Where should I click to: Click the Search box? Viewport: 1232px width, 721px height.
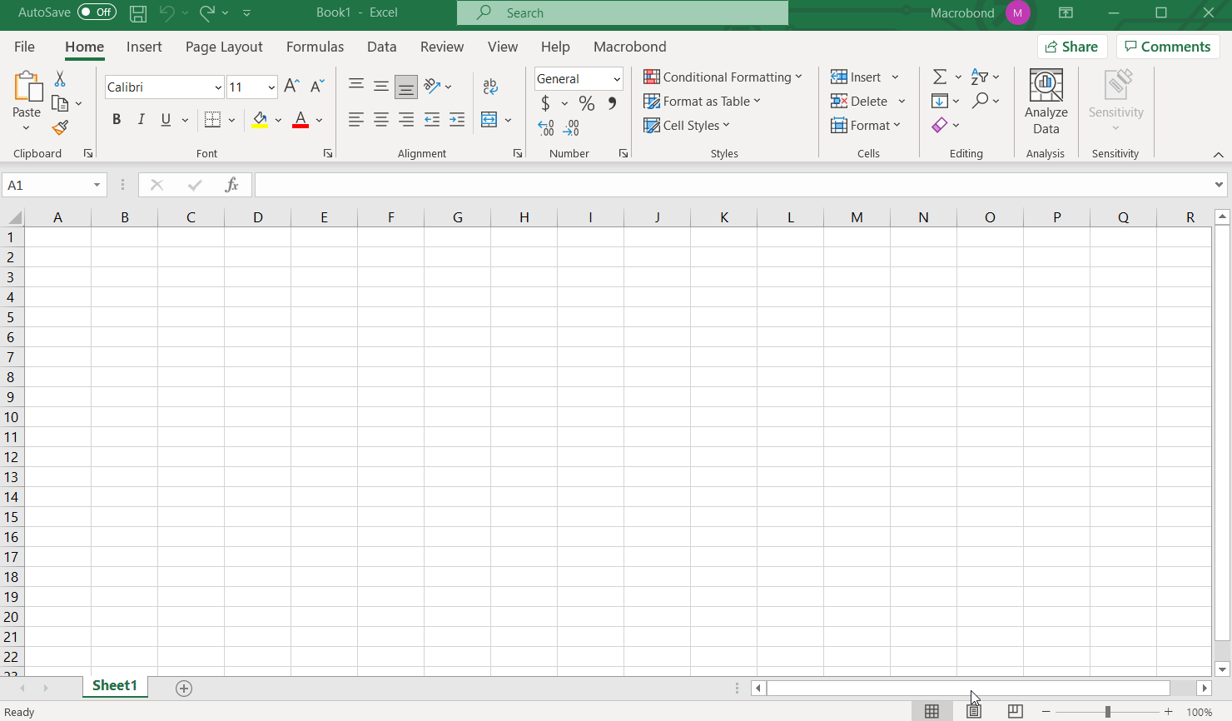pyautogui.click(x=623, y=12)
